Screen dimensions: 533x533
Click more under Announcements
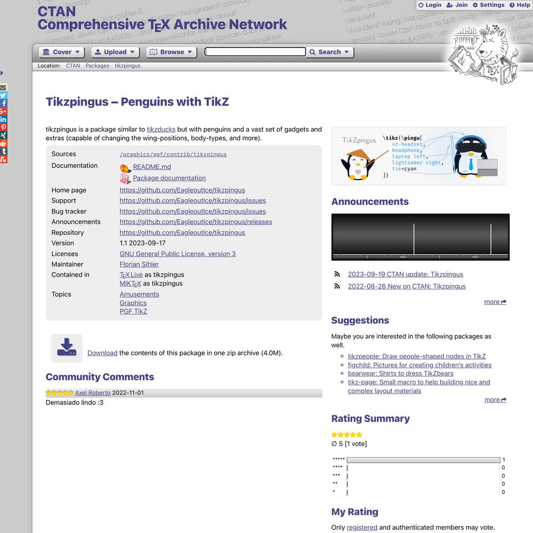(x=495, y=302)
